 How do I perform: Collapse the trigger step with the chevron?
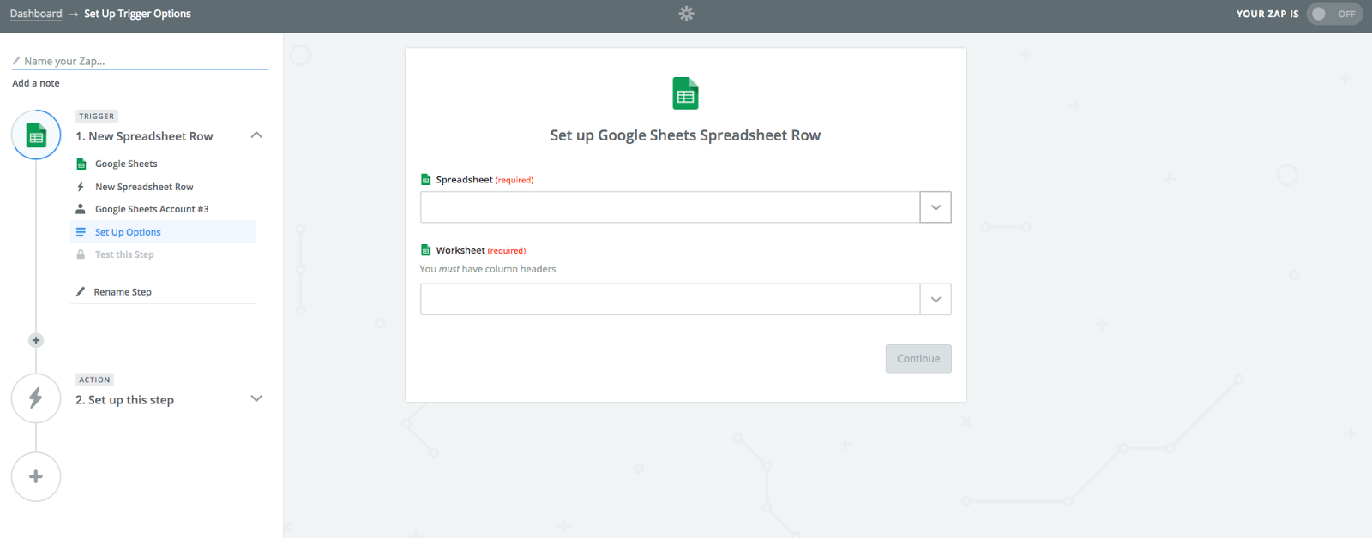[256, 135]
